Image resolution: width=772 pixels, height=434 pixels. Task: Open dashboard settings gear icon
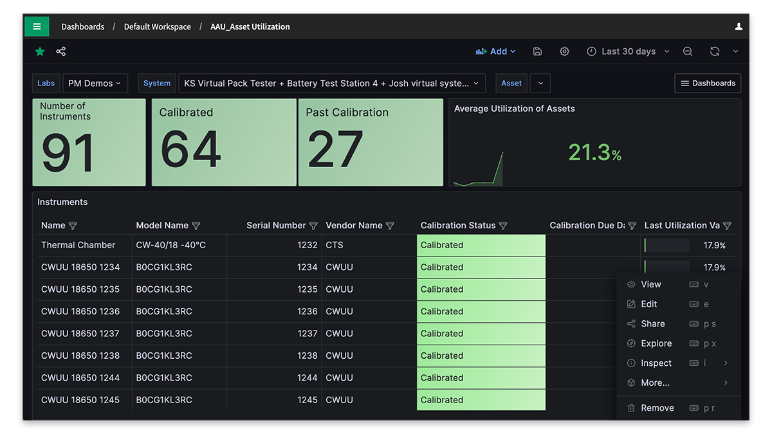coord(564,51)
